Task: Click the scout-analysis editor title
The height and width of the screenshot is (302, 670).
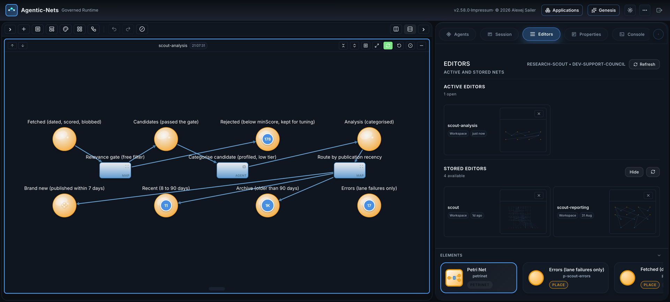Action: pyautogui.click(x=173, y=46)
